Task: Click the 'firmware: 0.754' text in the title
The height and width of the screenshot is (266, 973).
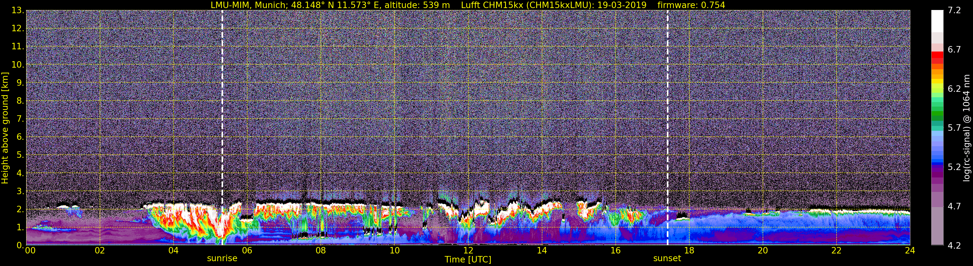Action: tap(691, 5)
